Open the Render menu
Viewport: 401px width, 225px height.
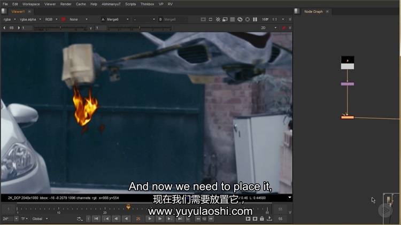(x=66, y=4)
